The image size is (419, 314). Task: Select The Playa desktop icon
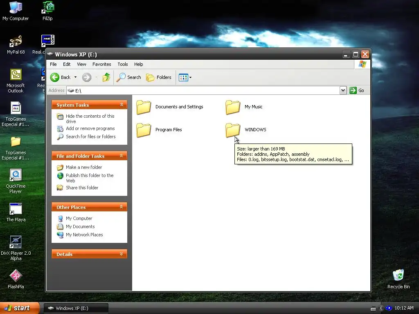[x=16, y=213]
